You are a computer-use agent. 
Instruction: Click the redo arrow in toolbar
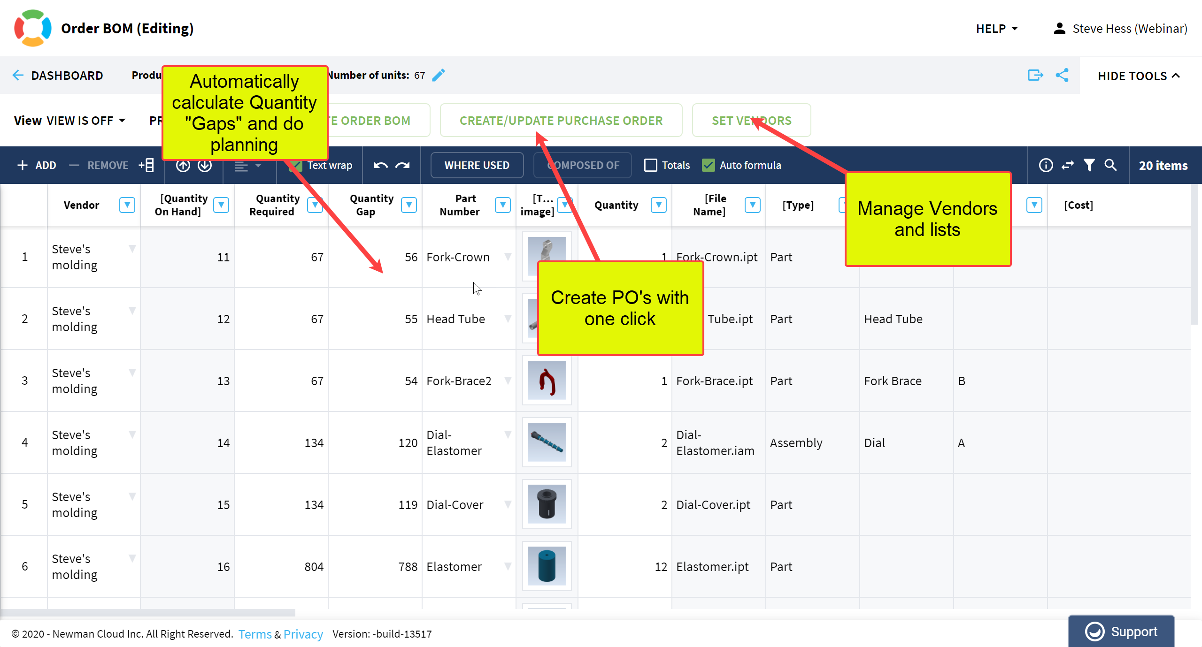click(402, 165)
